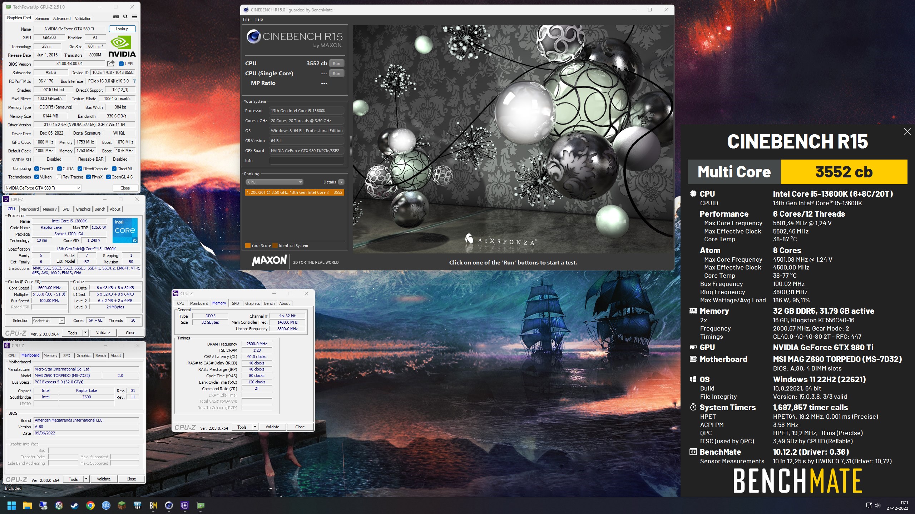Image resolution: width=915 pixels, height=514 pixels.
Task: Open the Windows Start menu
Action: click(11, 505)
